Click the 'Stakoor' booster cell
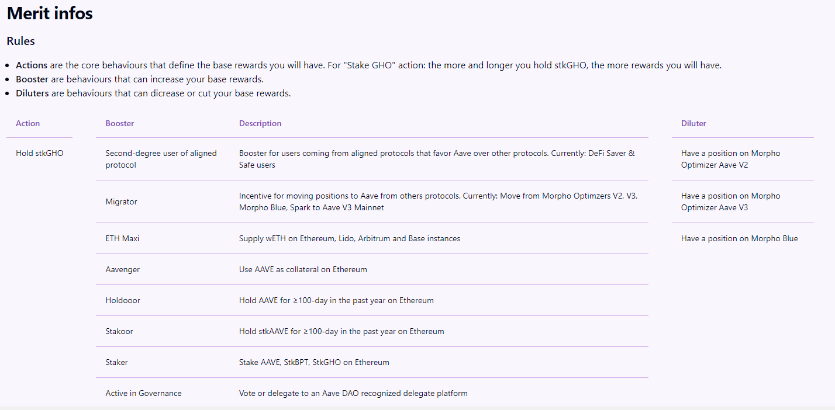Image resolution: width=835 pixels, height=410 pixels. coord(119,331)
